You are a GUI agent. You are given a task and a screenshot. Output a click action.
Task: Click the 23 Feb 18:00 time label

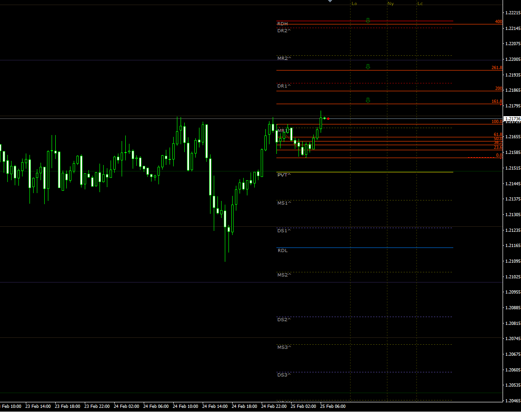tap(67, 406)
